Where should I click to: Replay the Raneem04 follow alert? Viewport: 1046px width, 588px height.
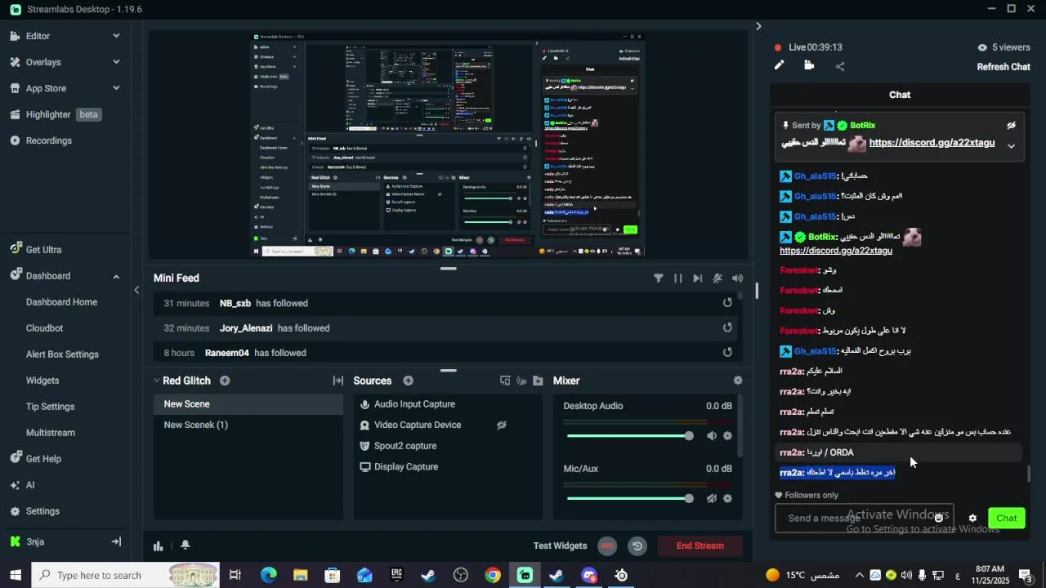coord(727,352)
